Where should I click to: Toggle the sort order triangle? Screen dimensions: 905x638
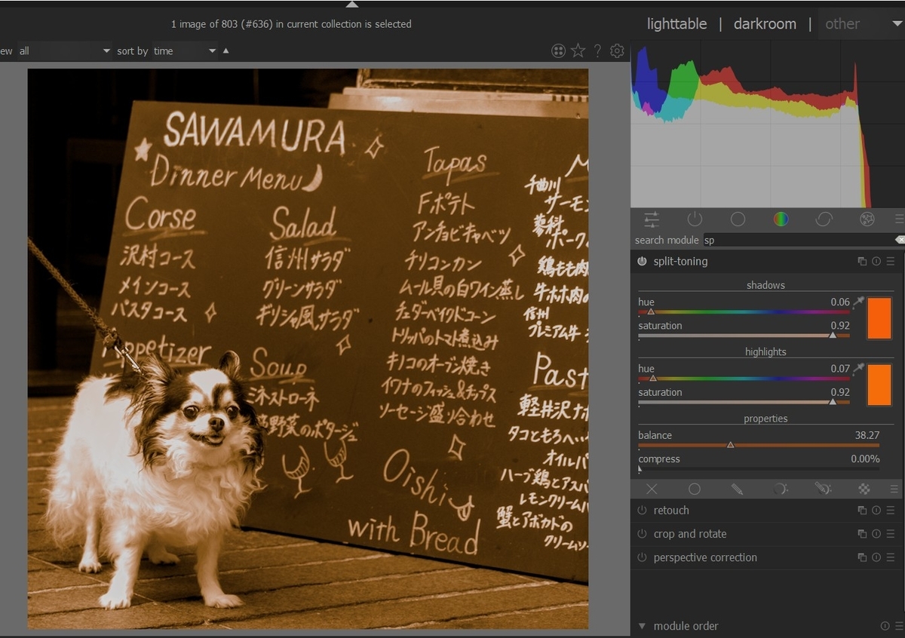pyautogui.click(x=225, y=51)
